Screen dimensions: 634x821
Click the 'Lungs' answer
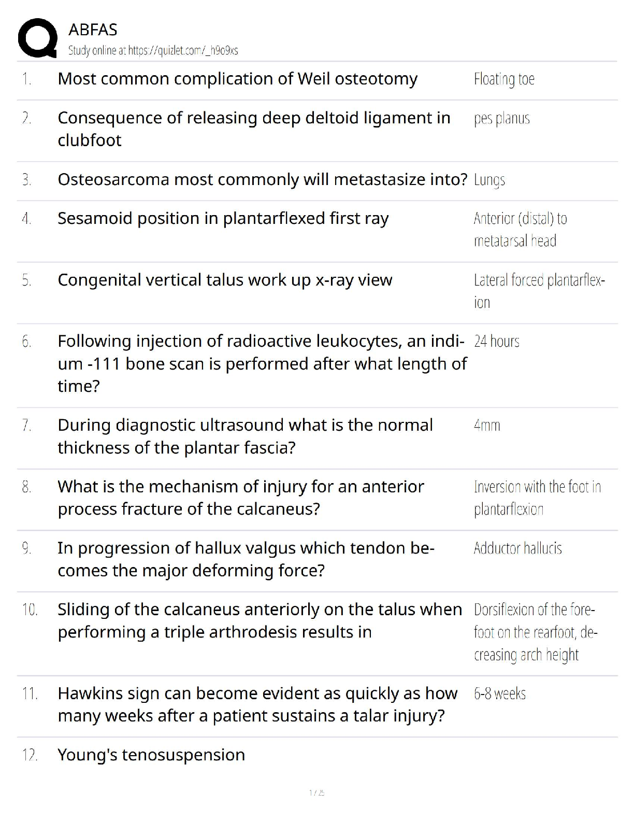[489, 180]
